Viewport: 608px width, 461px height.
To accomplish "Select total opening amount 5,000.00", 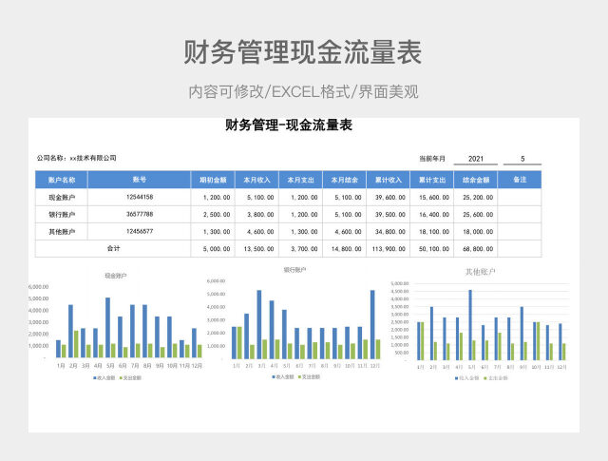I will point(217,249).
